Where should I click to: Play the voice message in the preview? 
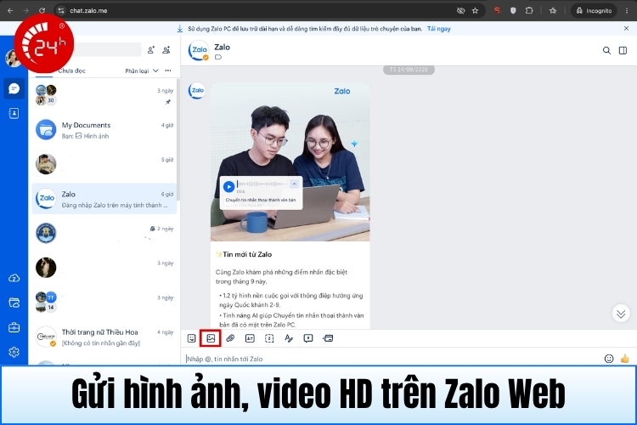click(228, 187)
